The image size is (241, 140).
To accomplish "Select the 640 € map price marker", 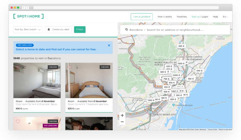I will tap(199, 71).
